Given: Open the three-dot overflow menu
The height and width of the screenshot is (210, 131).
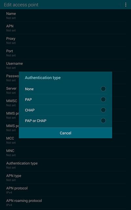Looking at the screenshot, I should [126, 5].
